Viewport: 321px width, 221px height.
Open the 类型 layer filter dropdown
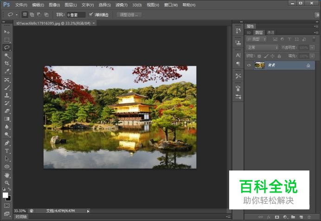(x=257, y=39)
